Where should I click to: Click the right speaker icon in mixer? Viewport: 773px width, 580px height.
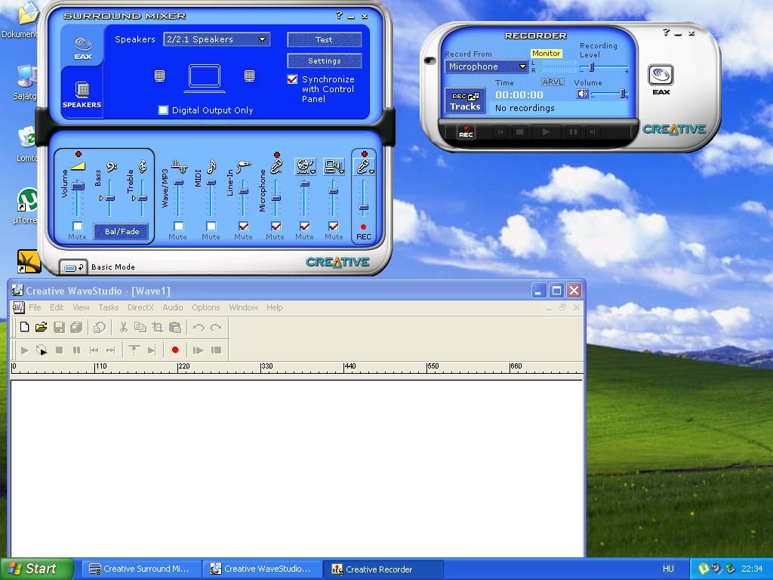(249, 76)
